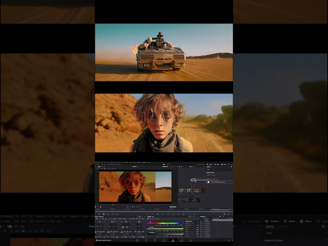The width and height of the screenshot is (328, 246).
Task: Jump to next clip button under viewer
Action: click(x=137, y=207)
